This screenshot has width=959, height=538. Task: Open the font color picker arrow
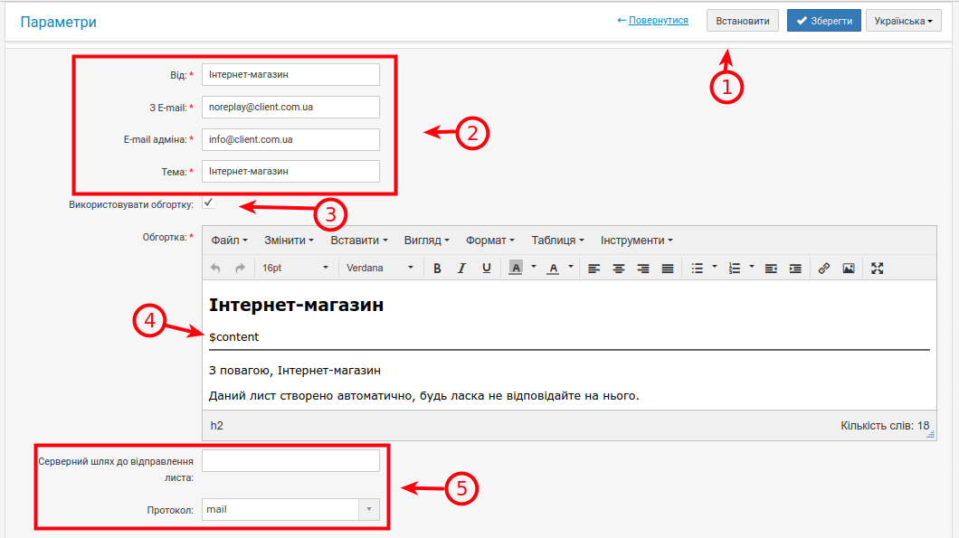(x=571, y=267)
